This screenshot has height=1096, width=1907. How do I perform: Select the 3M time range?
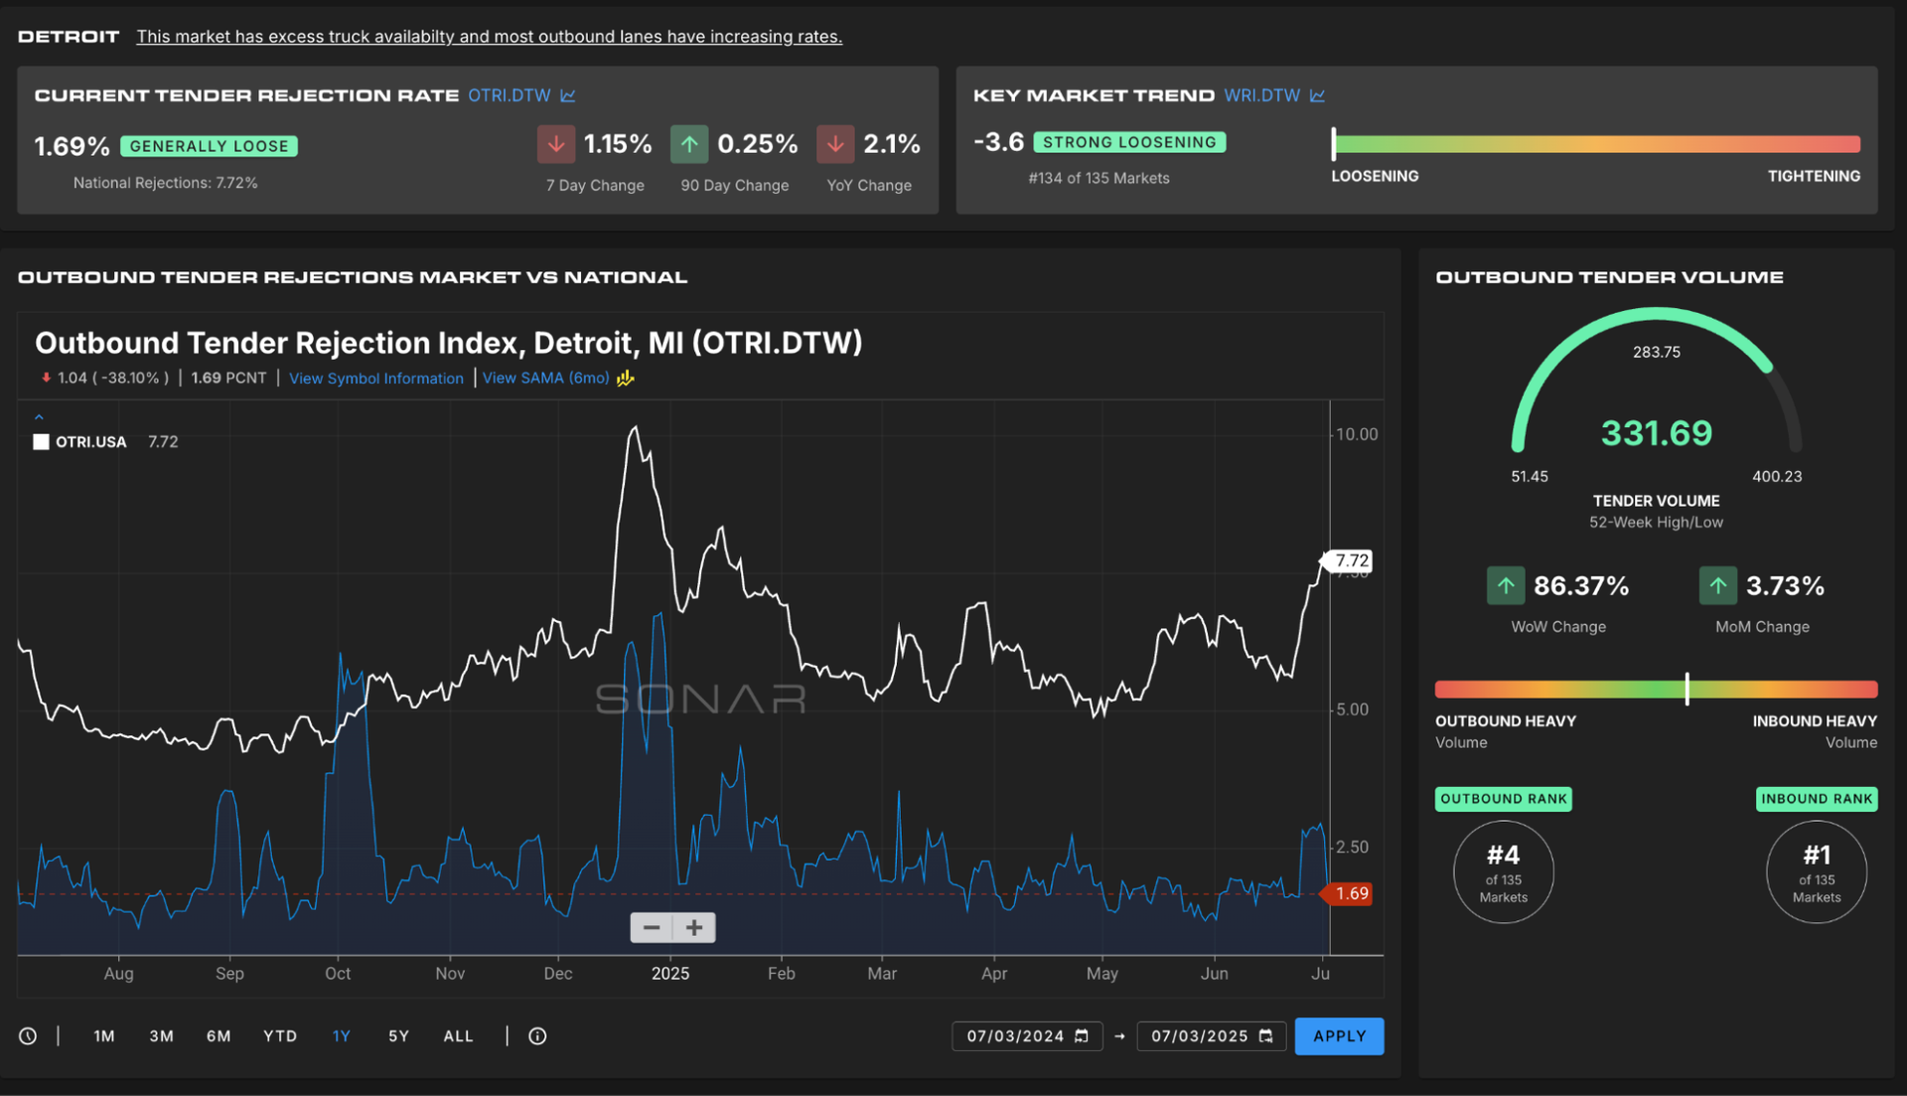click(x=161, y=1036)
